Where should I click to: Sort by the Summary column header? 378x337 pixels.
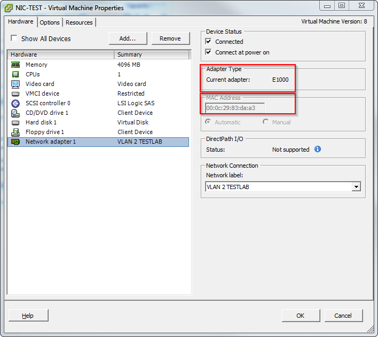pos(152,54)
